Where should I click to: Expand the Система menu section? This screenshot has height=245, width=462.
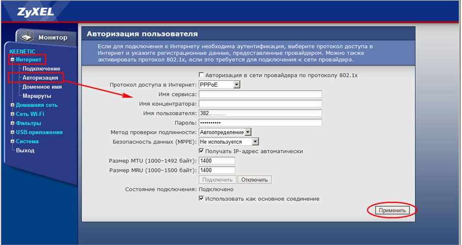point(12,142)
